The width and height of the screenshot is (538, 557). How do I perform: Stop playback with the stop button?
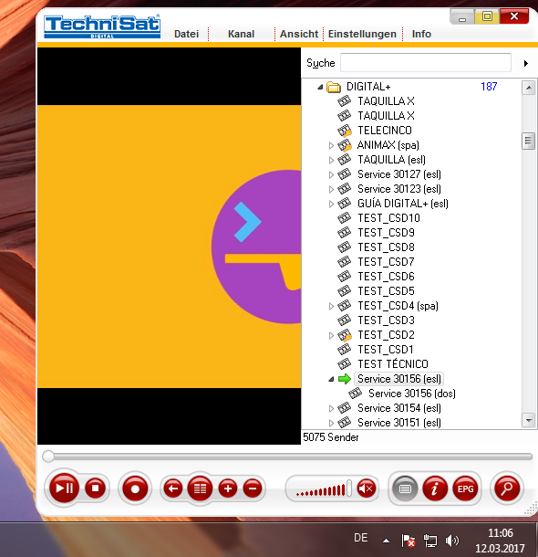coord(95,489)
